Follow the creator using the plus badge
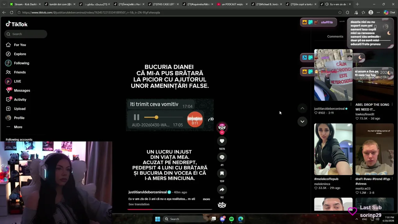Image resolution: width=398 pixels, height=224 pixels. click(x=222, y=133)
